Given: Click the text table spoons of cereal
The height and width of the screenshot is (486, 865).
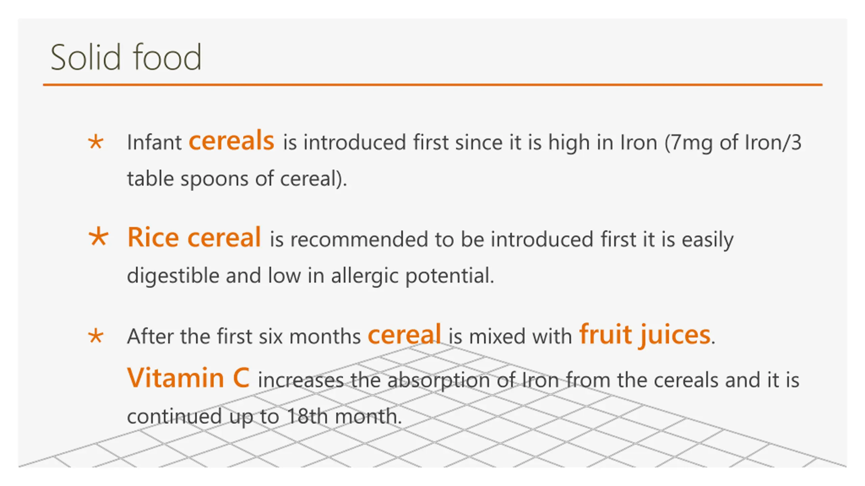Looking at the screenshot, I should (237, 179).
